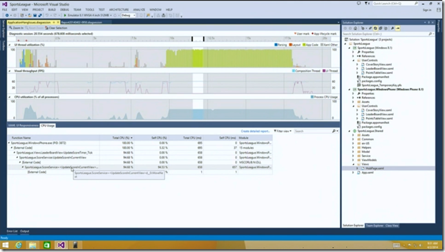Click the Save All toolbar icon
This screenshot has width=445, height=252.
pyautogui.click(x=40, y=15)
